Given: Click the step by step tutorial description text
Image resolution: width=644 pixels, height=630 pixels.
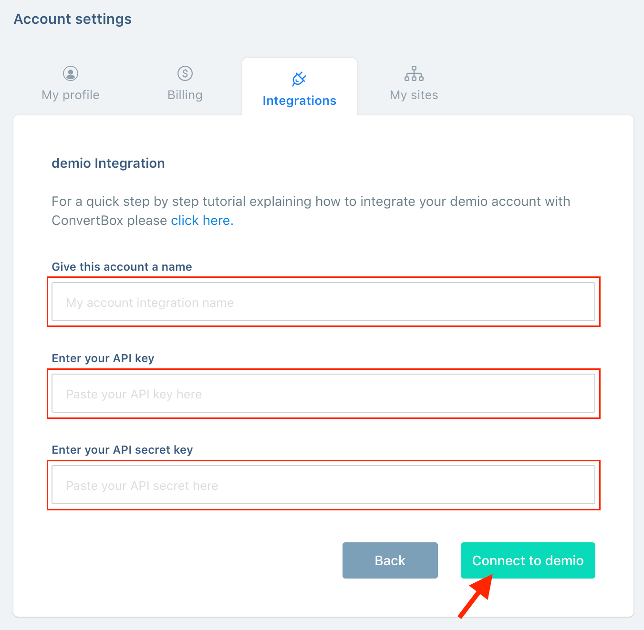Looking at the screenshot, I should click(311, 211).
